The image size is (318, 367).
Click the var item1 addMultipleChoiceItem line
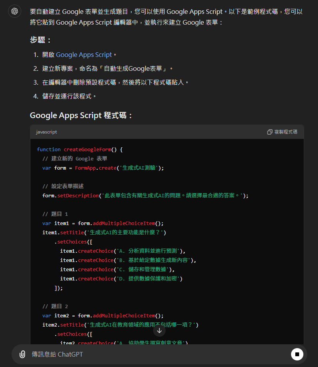103,223
